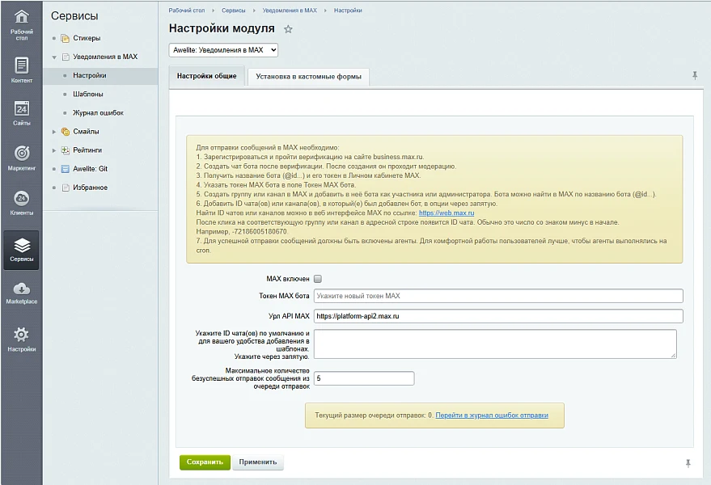The image size is (711, 485).
Task: Expand the Смайлы tree node
Action: tap(54, 132)
